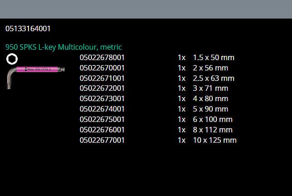
Task: Click the grey header bar at the top
Action: (146, 9)
